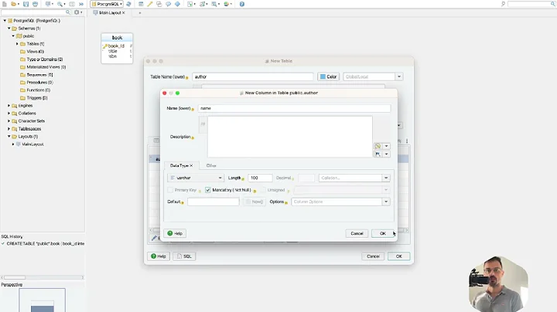Click the SQL button in New Table dialog
The image size is (557, 312).
point(184,256)
